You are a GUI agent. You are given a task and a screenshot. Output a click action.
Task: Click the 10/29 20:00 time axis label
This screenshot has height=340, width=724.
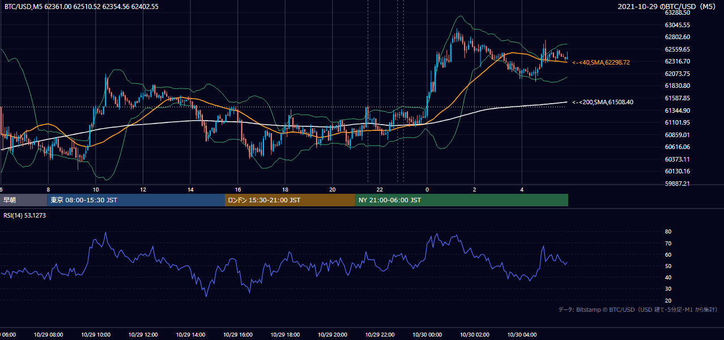coord(333,334)
